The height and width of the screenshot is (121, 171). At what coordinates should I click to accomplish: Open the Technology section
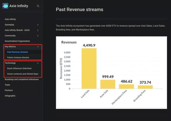(10, 63)
